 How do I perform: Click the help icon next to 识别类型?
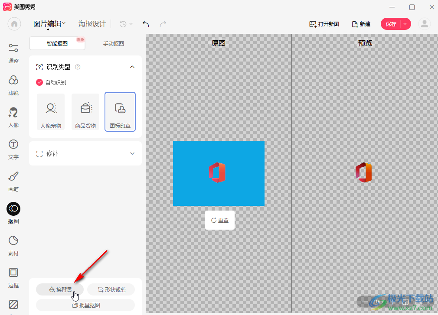tap(78, 67)
